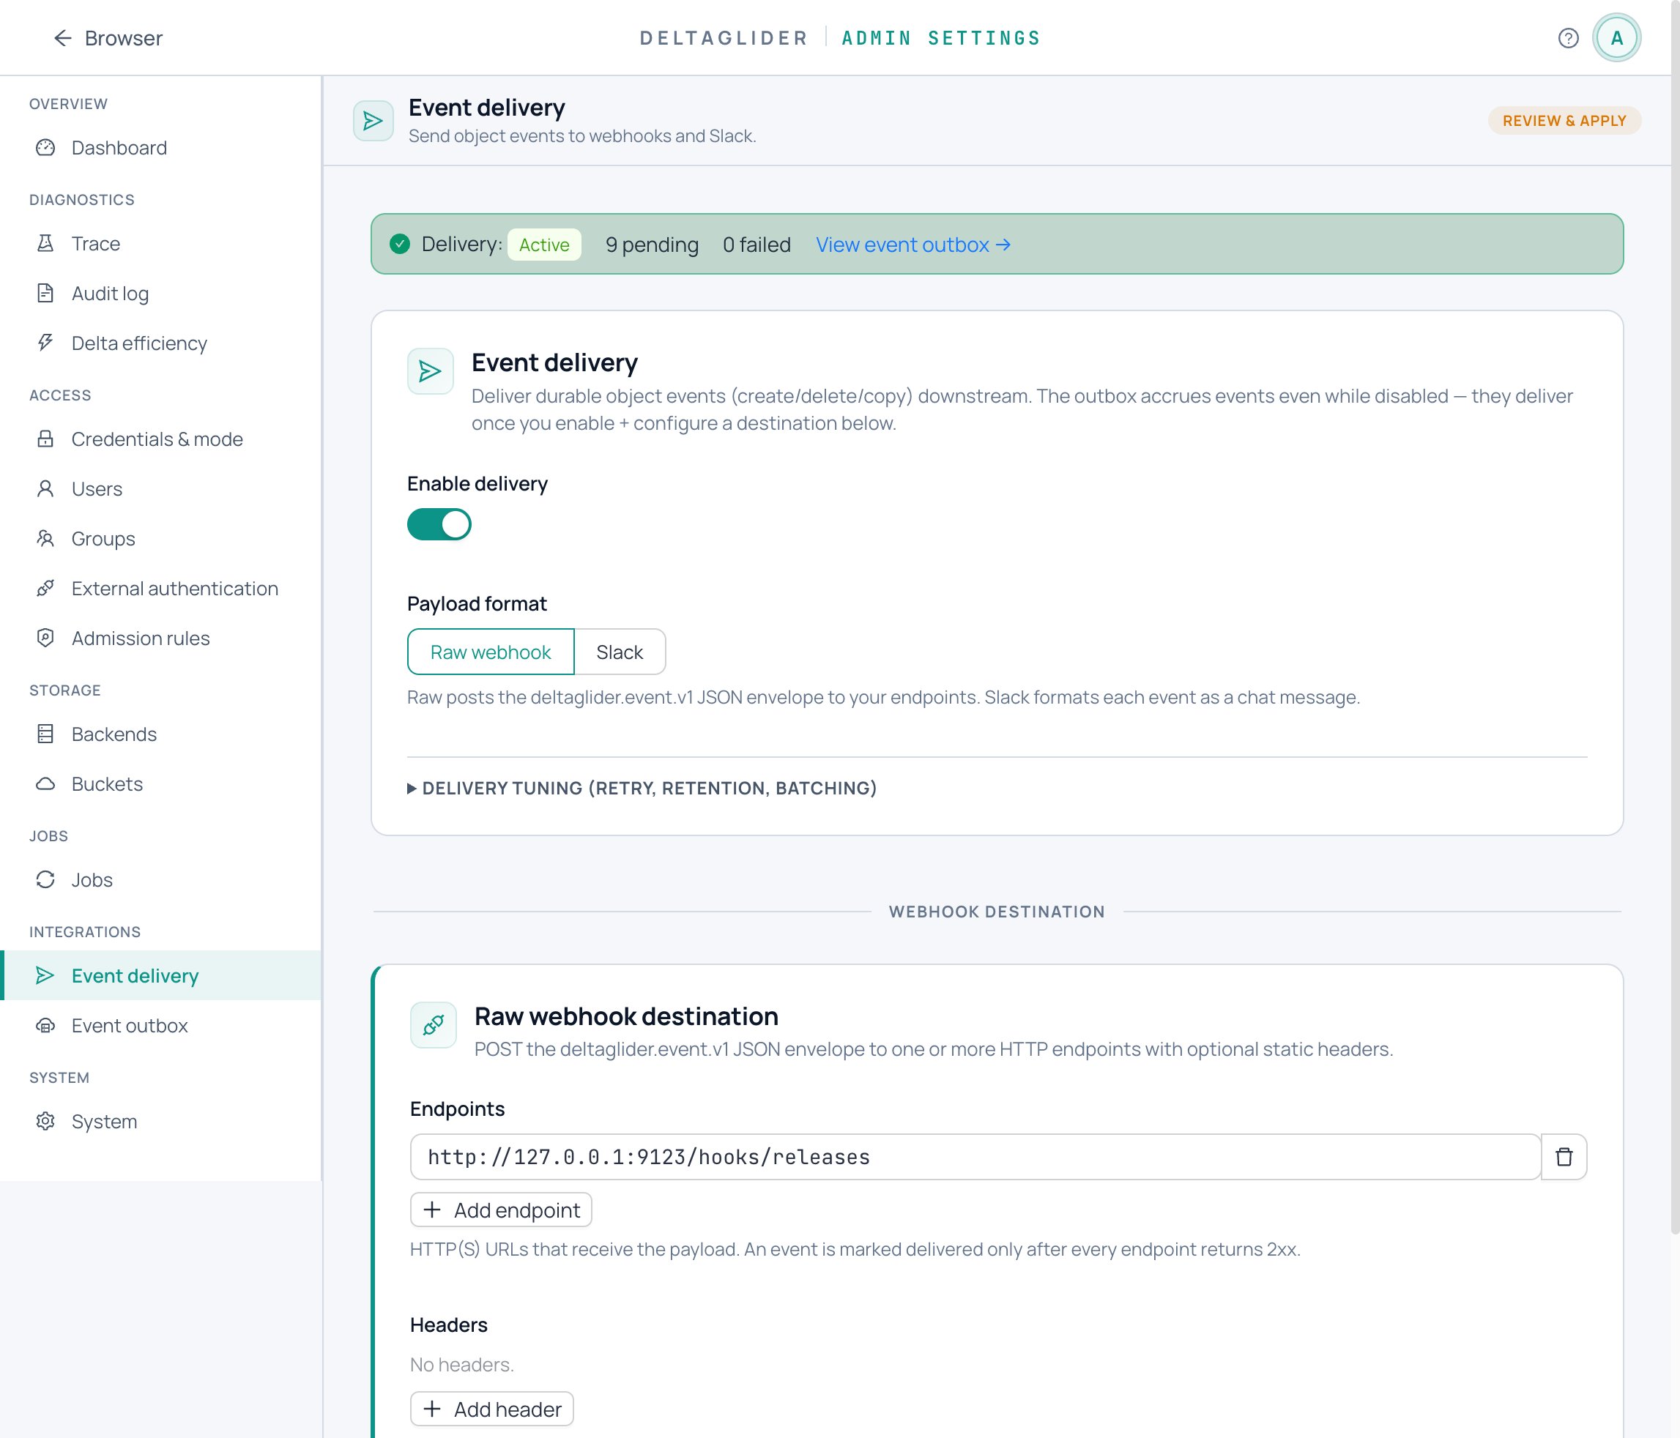Expand Delivery Tuning (retry, retention, batching)
Viewport: 1680px width, 1438px height.
click(642, 788)
